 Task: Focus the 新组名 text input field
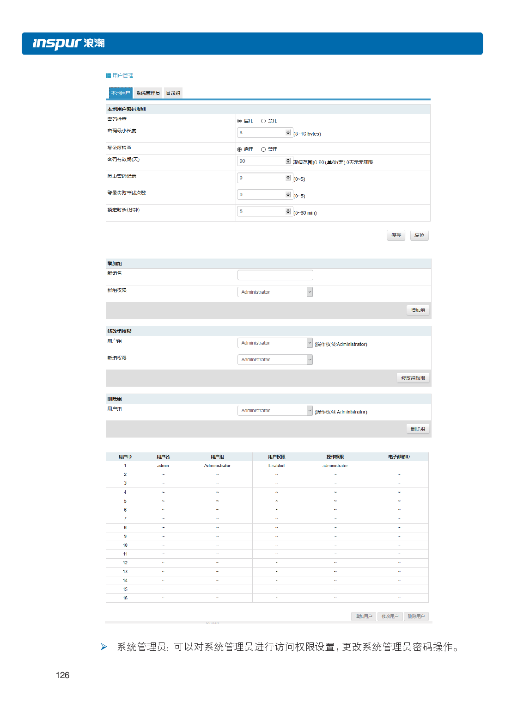coord(275,275)
